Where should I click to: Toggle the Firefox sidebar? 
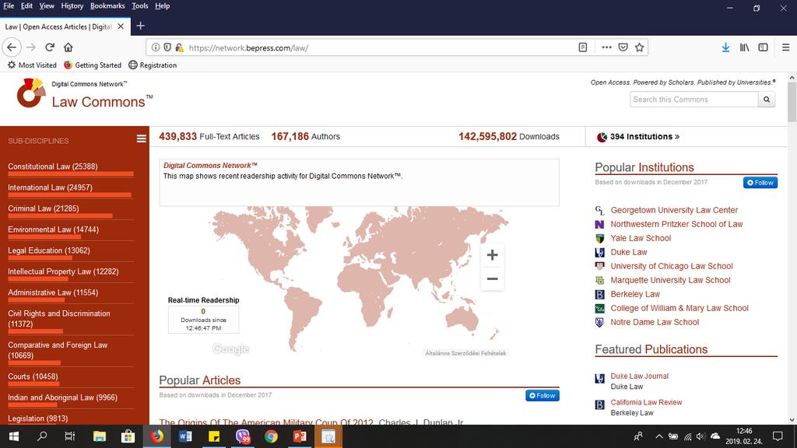coord(763,47)
